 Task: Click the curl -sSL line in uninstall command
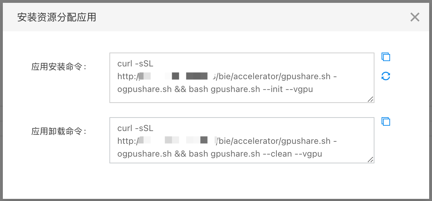(135, 128)
